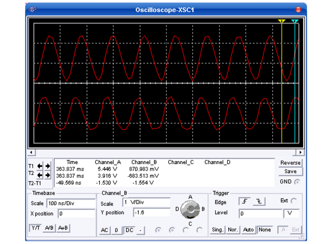
Task: Switch display mode to Y/T
Action: coord(36,228)
